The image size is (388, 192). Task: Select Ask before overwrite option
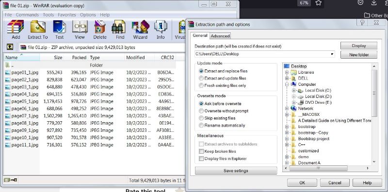click(201, 104)
